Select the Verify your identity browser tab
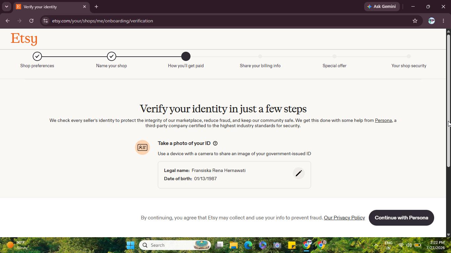This screenshot has height=253, width=451. click(51, 7)
